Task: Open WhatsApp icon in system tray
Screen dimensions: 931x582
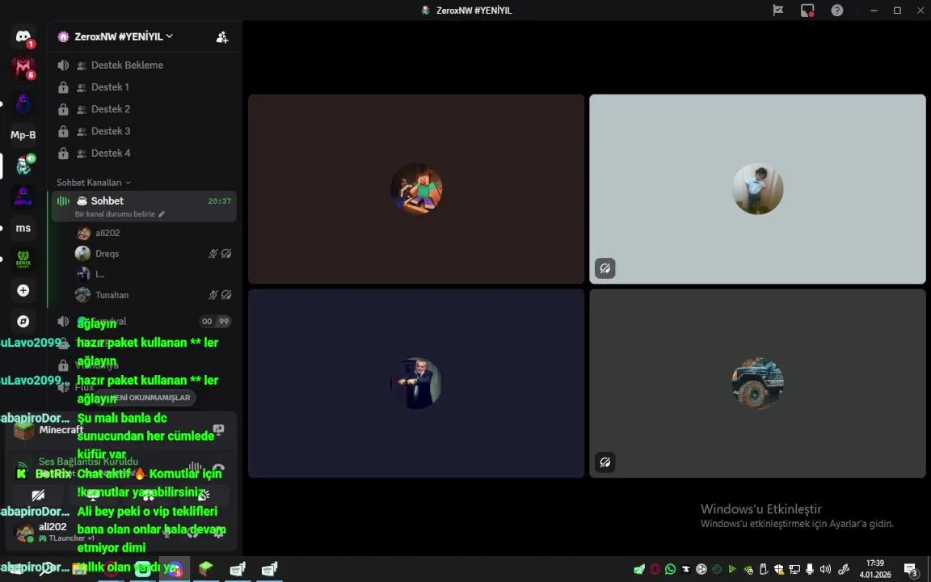Action: tap(670, 569)
